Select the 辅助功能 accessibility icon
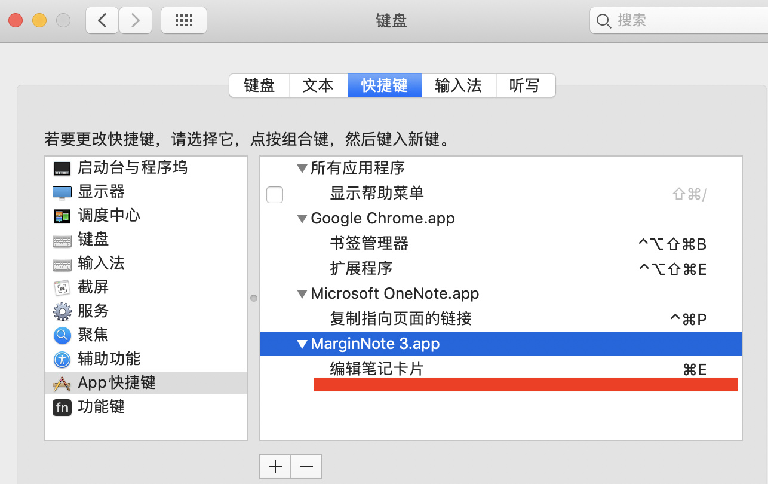Image resolution: width=768 pixels, height=484 pixels. click(62, 359)
